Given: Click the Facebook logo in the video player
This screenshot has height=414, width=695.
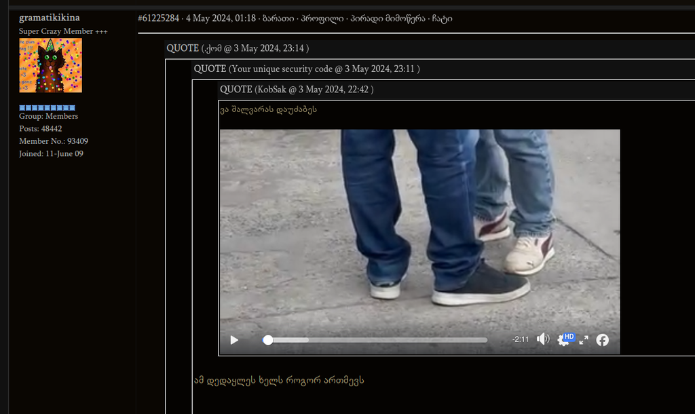Looking at the screenshot, I should [x=602, y=340].
